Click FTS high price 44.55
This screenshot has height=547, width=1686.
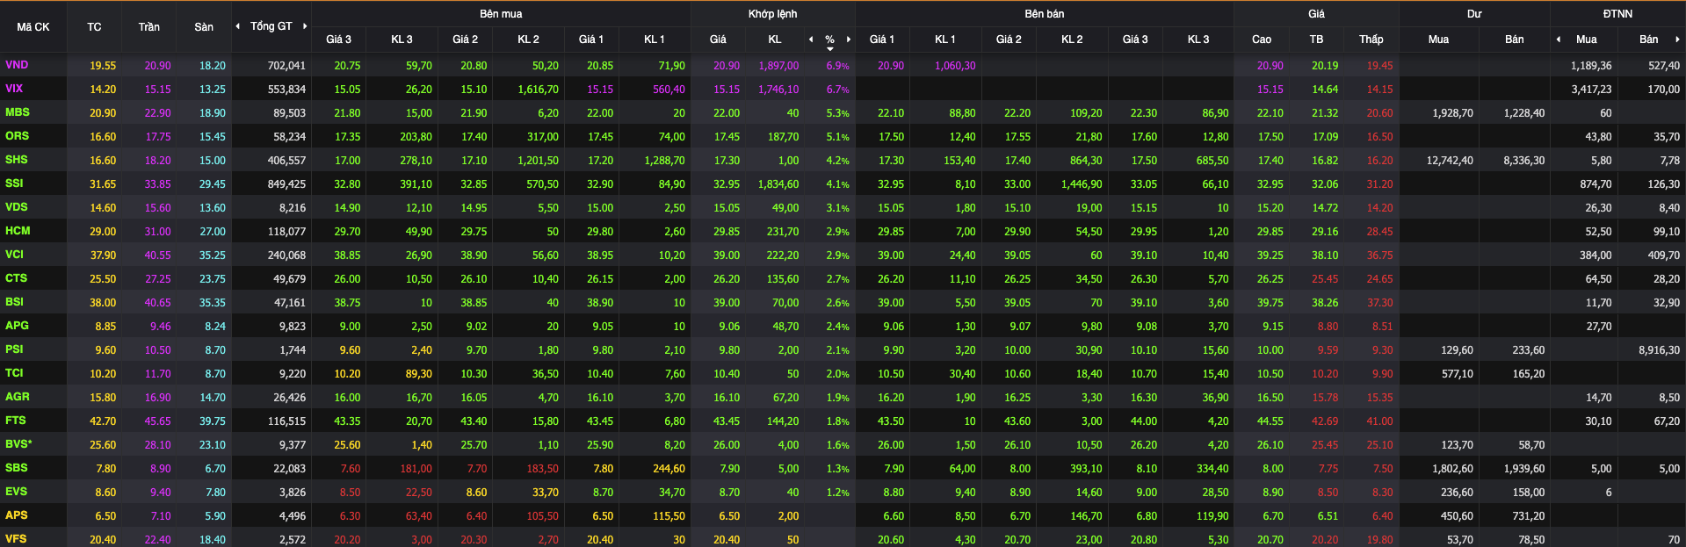[1270, 421]
